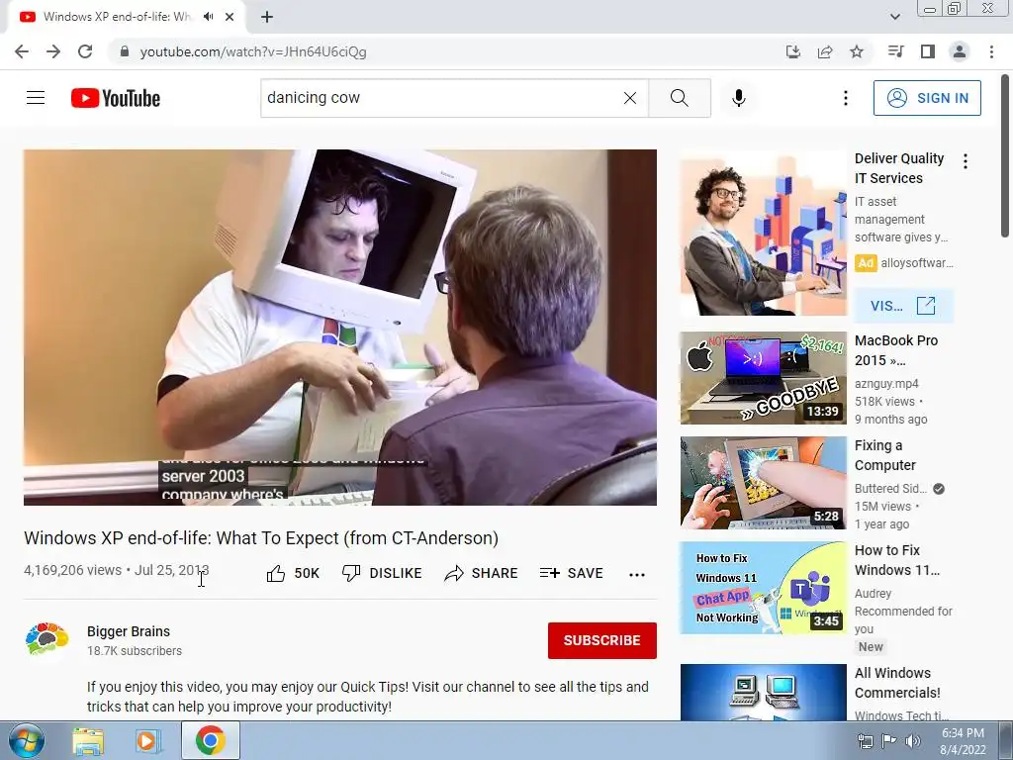Open Windows 11 Chat App thumbnail
The image size is (1013, 760).
(x=763, y=588)
